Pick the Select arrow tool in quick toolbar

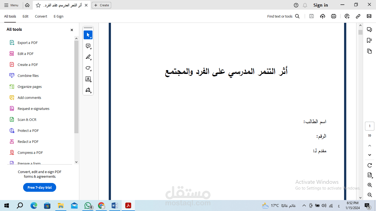coord(88,35)
